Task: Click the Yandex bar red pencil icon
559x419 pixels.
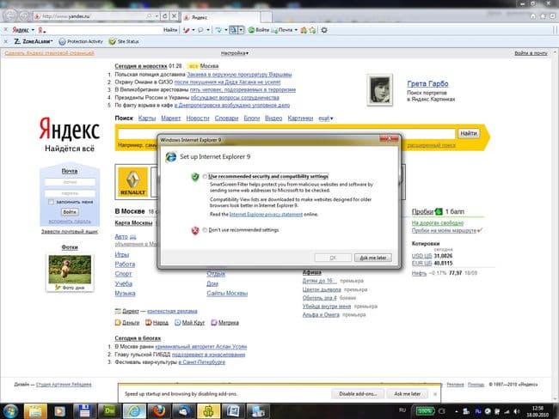Action: click(x=186, y=30)
